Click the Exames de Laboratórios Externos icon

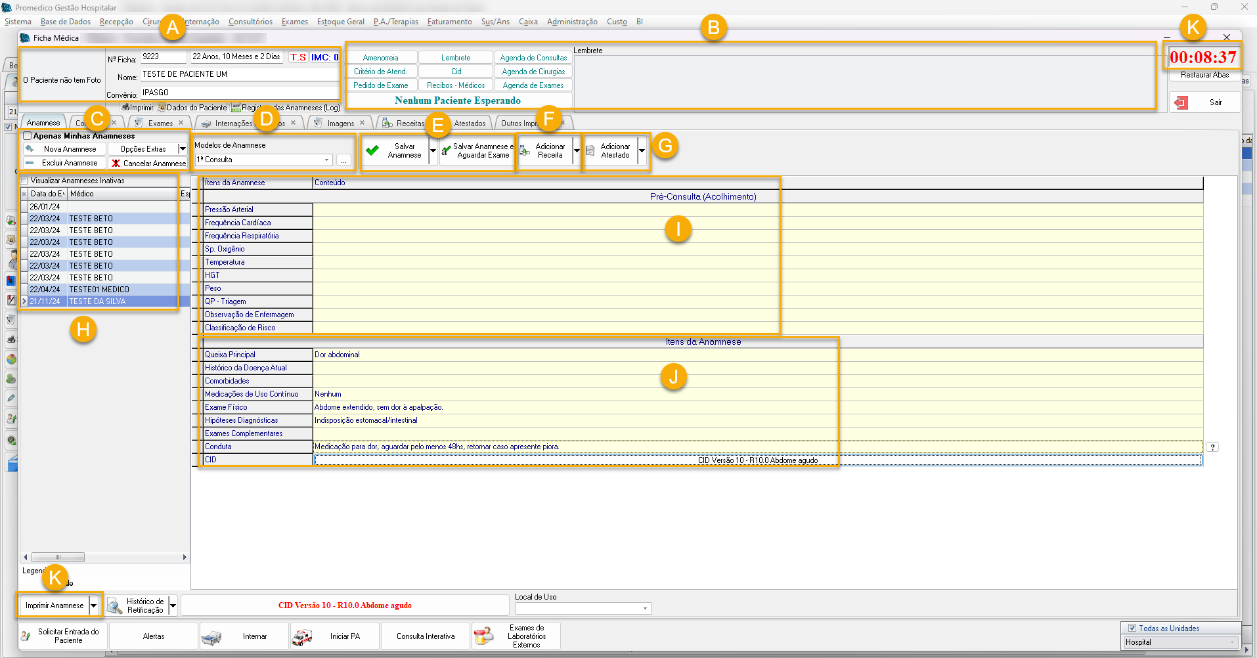(483, 636)
